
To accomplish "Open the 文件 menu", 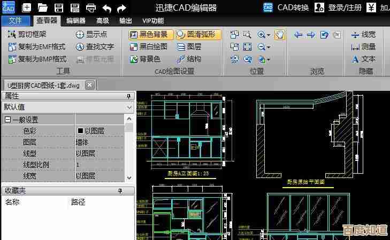I will click(16, 21).
